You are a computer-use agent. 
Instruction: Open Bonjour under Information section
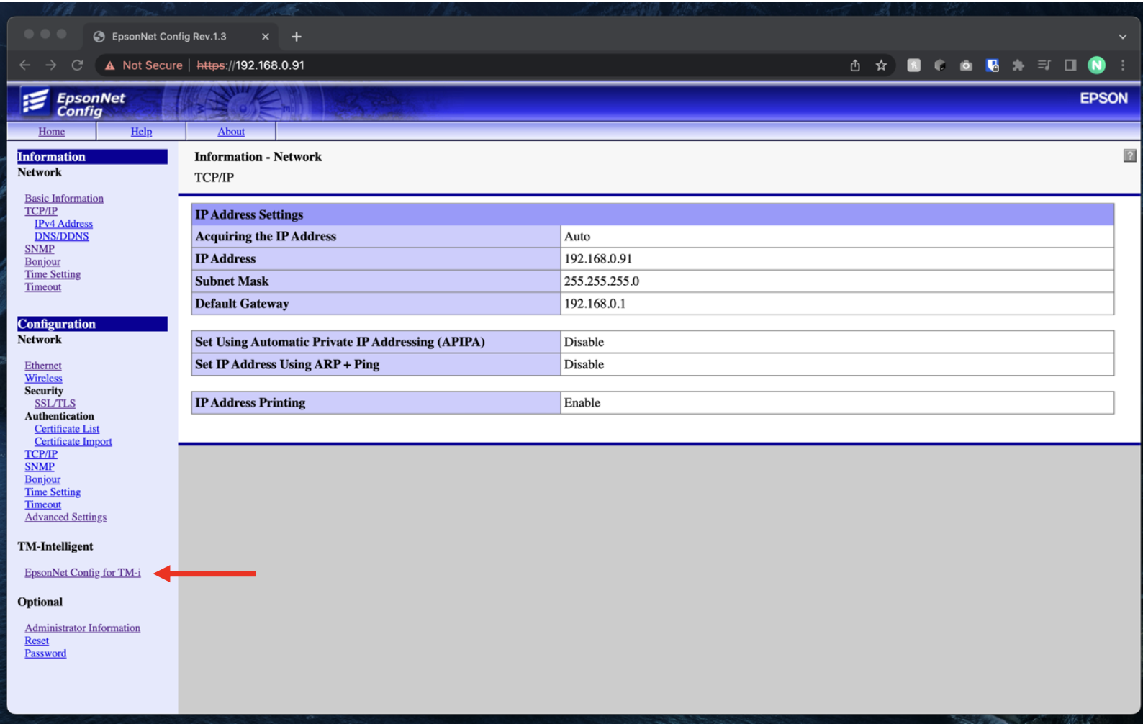(x=42, y=261)
